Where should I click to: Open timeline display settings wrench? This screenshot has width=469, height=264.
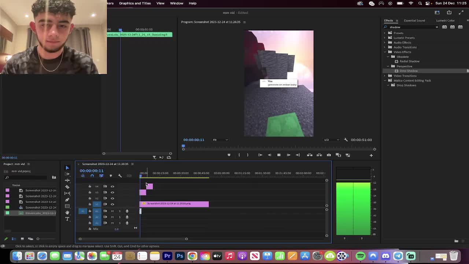(120, 176)
